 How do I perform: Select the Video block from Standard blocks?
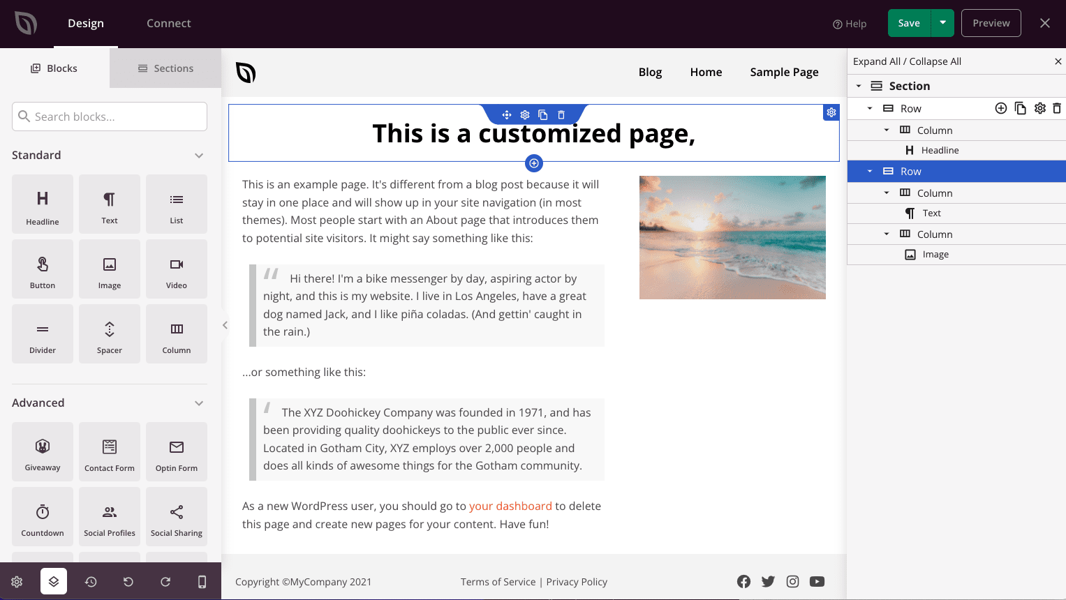click(x=176, y=269)
